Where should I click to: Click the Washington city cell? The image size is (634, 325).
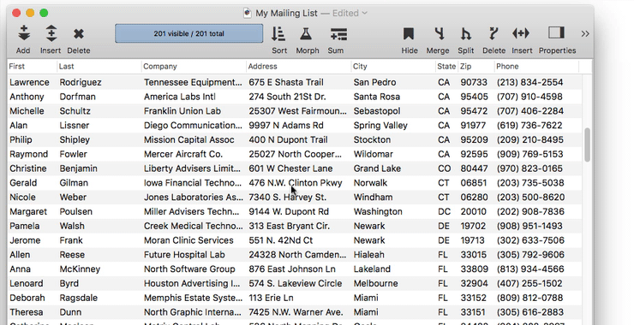(x=378, y=212)
